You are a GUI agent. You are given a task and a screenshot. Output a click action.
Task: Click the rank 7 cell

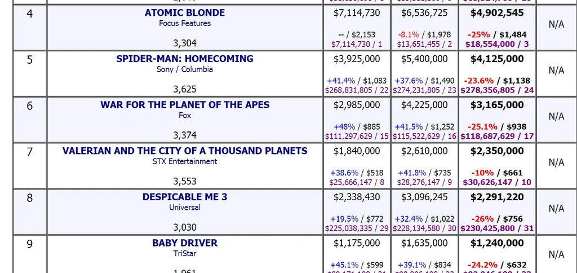tap(30, 151)
